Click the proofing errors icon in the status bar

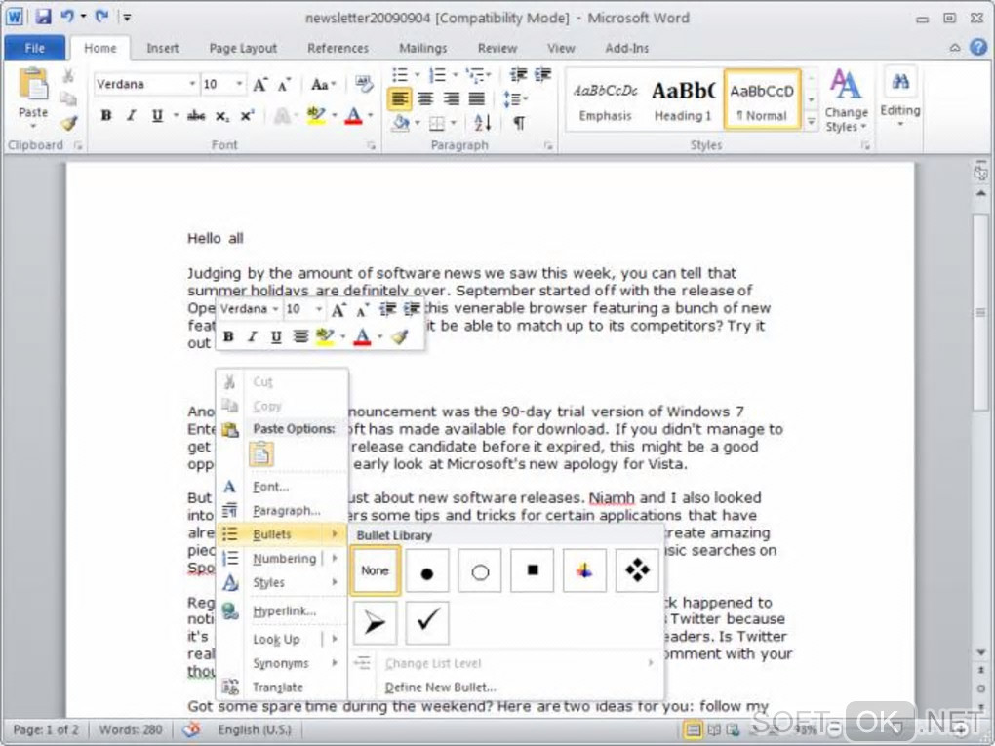191,729
